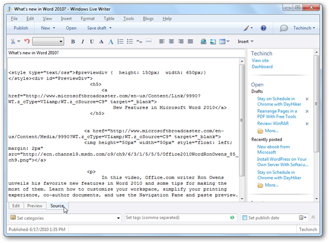Expand the Save draft dropdown arrow
This screenshot has height=243, width=329.
[111, 28]
